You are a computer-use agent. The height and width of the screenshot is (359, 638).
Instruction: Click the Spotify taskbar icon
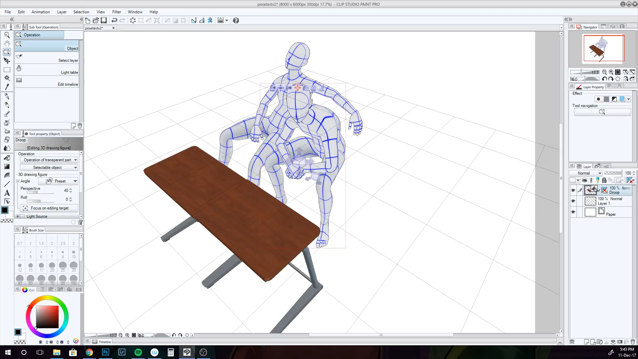click(x=138, y=352)
